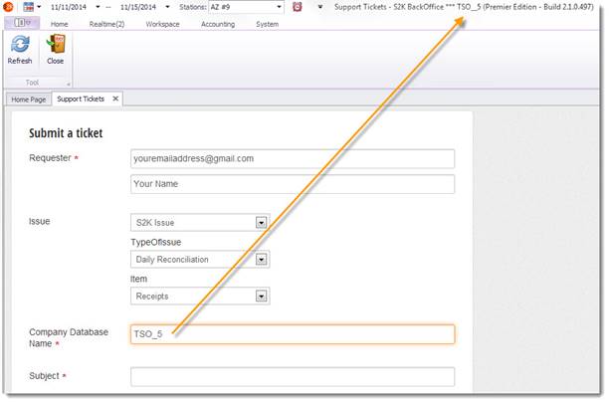
Task: Click the empty Subject input field
Action: (293, 376)
